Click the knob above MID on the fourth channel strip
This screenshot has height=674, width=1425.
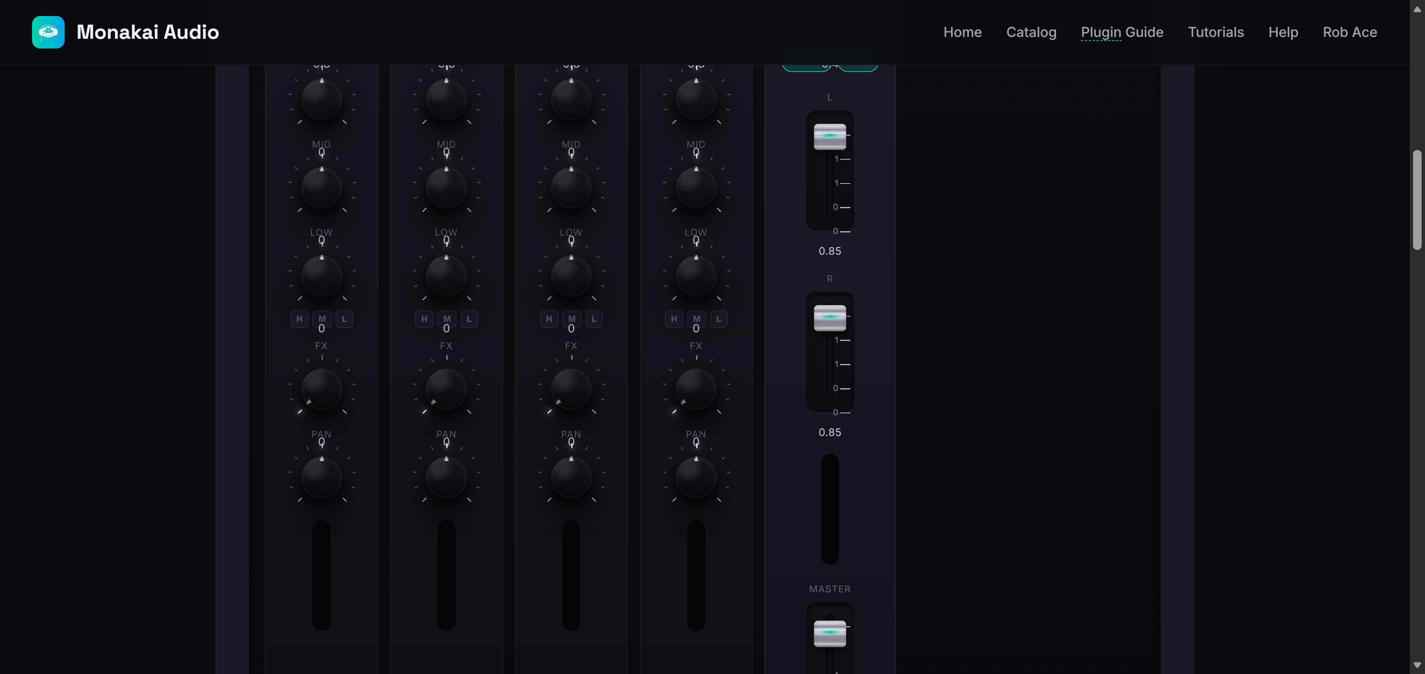click(x=696, y=100)
